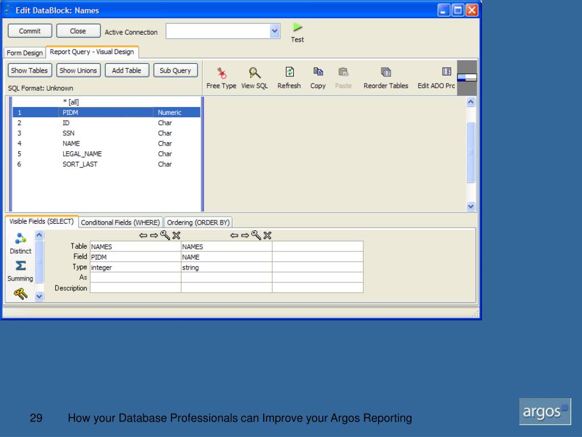Select the Summing sigma icon
Screen dimensions: 582x437
pos(20,266)
